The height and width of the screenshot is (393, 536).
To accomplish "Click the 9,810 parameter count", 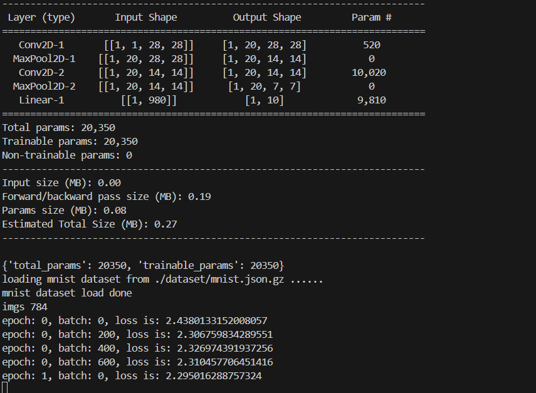I will point(372,100).
